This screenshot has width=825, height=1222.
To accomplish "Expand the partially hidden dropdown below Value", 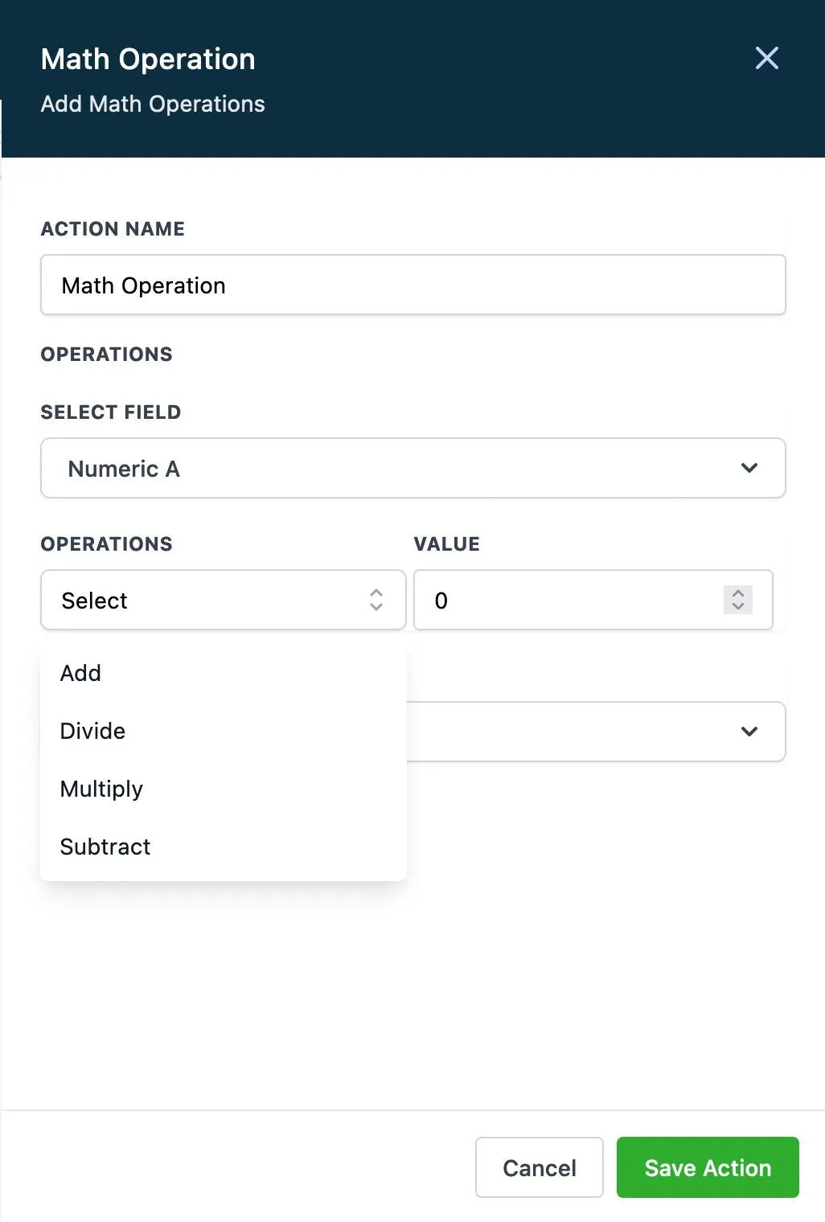I will 595,732.
